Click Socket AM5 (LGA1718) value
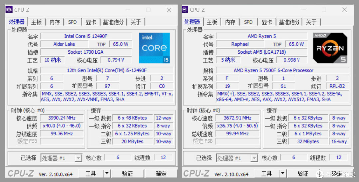 tap(262, 52)
